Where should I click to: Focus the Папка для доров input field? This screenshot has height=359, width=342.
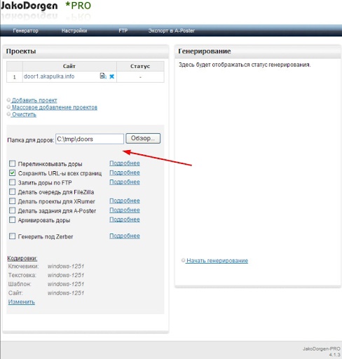click(90, 139)
